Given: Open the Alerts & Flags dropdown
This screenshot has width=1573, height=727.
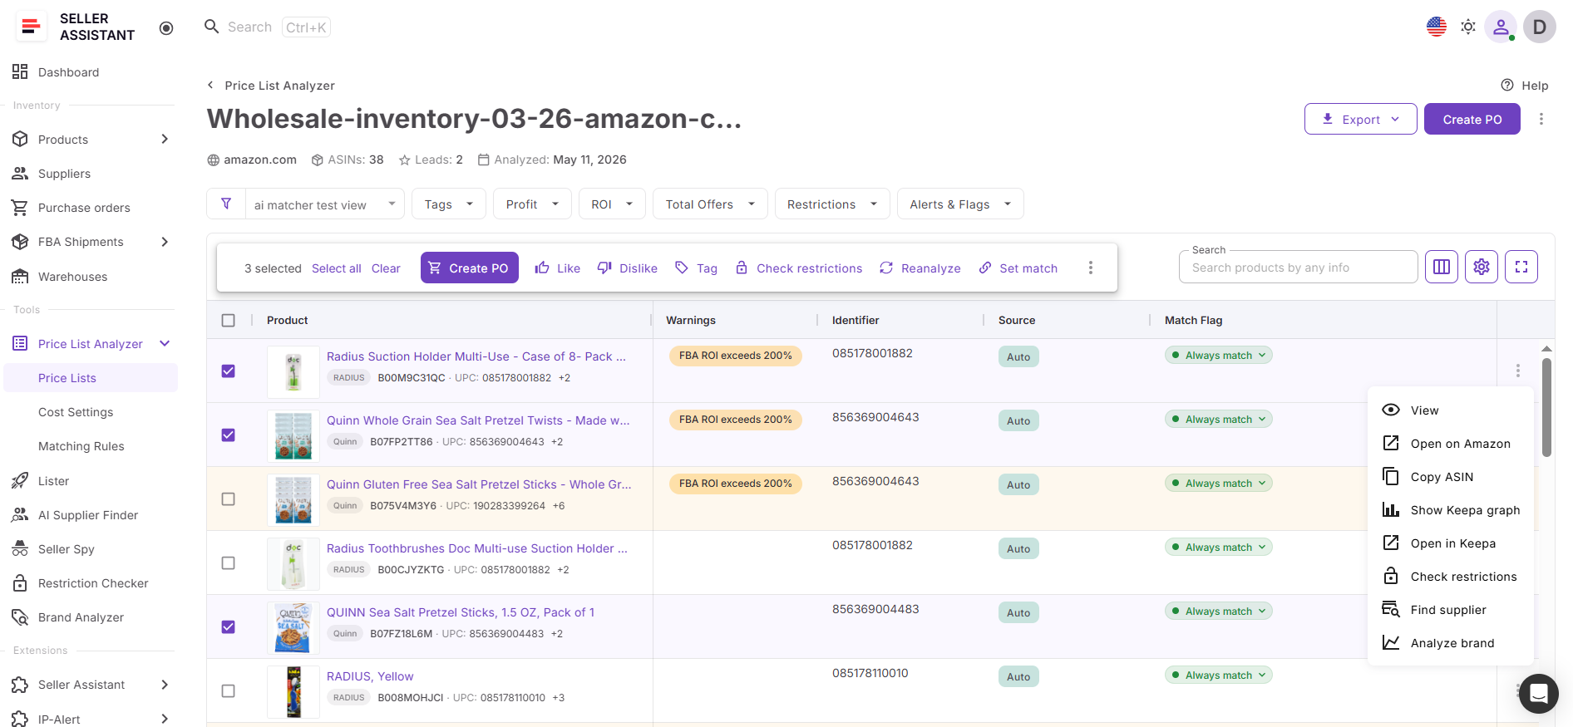Looking at the screenshot, I should click(x=960, y=204).
